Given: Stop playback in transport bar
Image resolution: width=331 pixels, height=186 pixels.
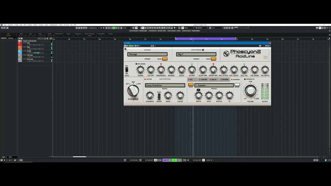Looking at the screenshot, I should coord(170,160).
